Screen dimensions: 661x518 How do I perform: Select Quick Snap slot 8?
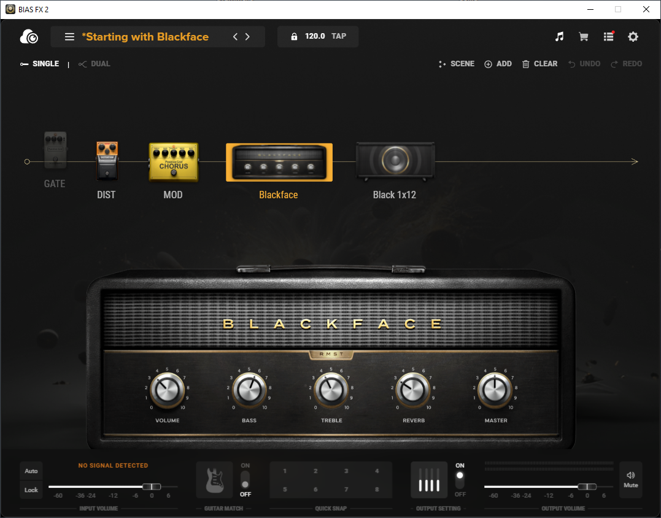click(x=377, y=489)
